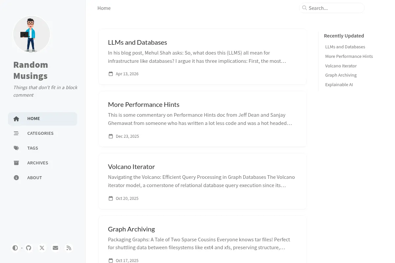This screenshot has width=395, height=263.
Task: Click the magnifier search icon
Action: click(304, 8)
